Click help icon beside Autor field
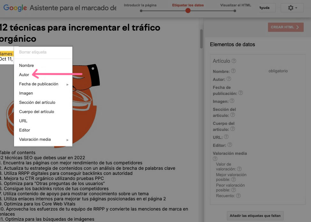Viewport: 311px width, 222px height. pyautogui.click(x=228, y=79)
